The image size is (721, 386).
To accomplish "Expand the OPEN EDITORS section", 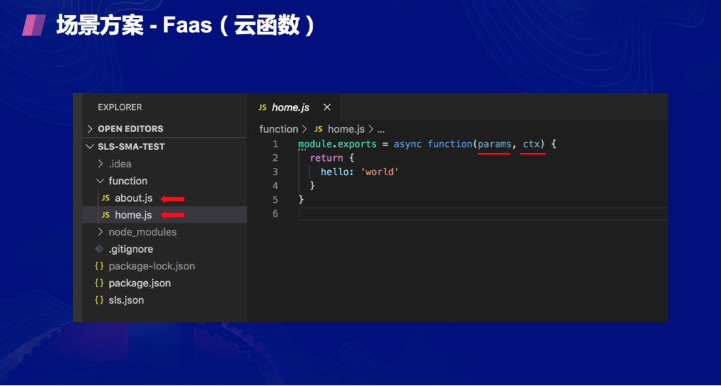I will click(90, 129).
